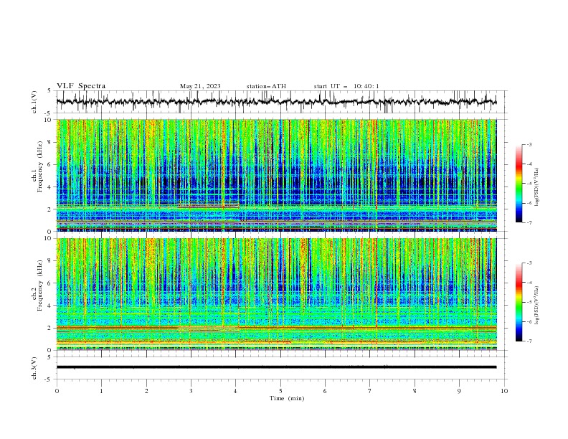Click the ch.1 voltage waveform trace

click(x=276, y=102)
